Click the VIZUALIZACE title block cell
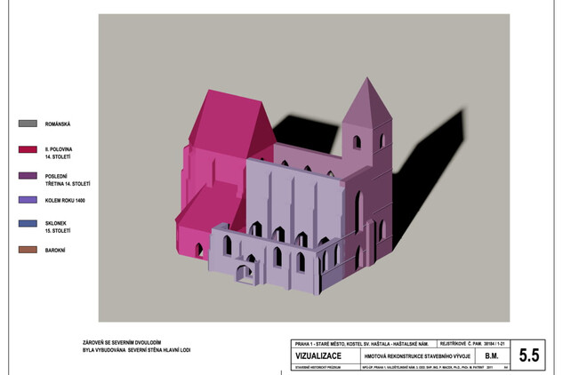 (318, 356)
